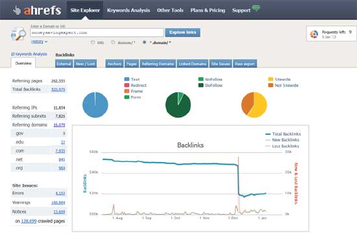The height and width of the screenshot is (234, 357).
Task: Open the Total Backlinks count link
Action: (58, 89)
